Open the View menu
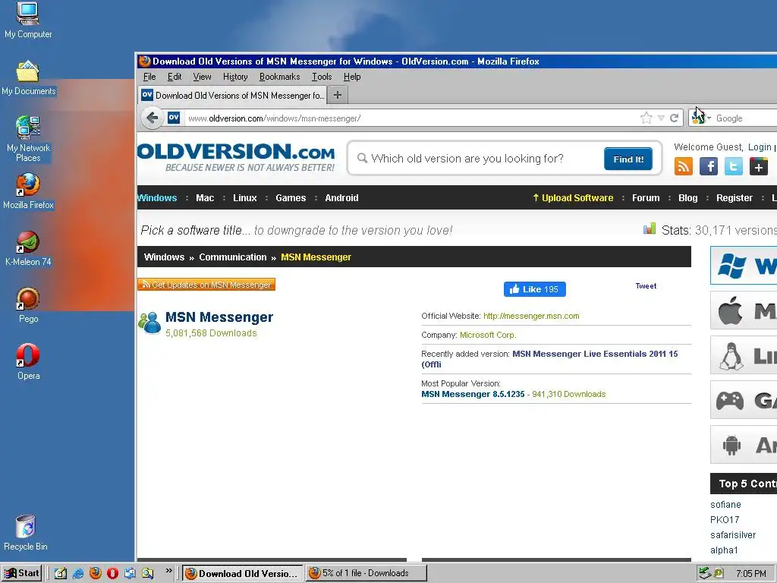 pos(202,77)
